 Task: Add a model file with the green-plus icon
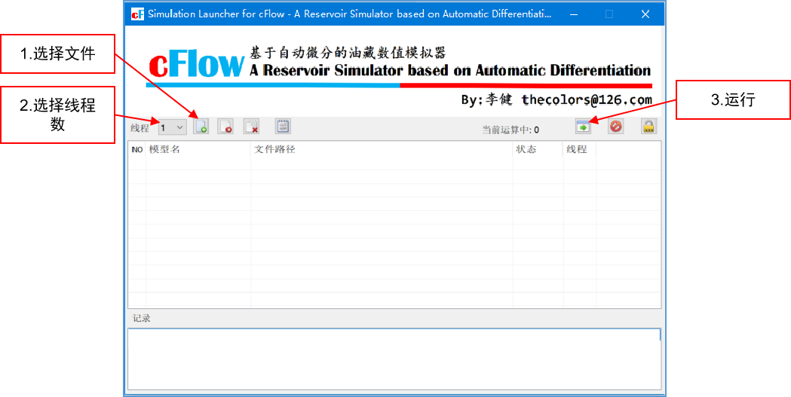coord(201,126)
